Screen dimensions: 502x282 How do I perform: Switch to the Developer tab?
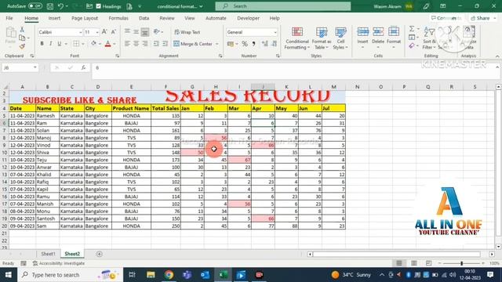coord(248,18)
